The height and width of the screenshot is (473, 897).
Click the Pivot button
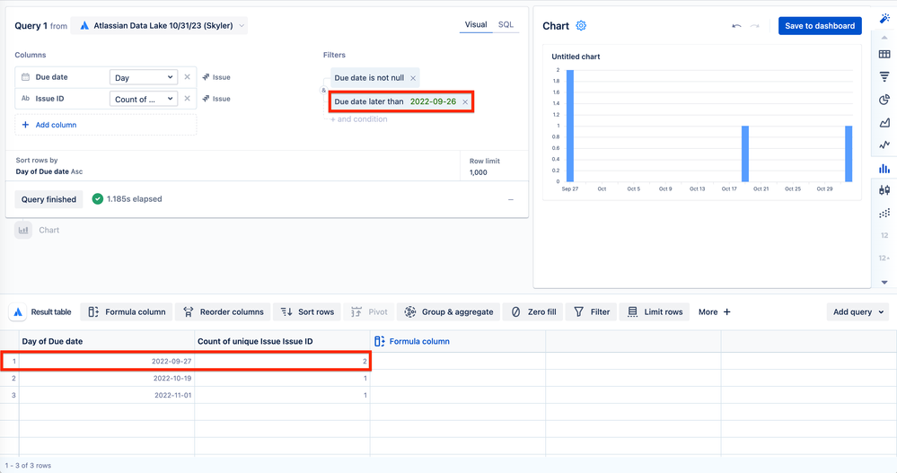[369, 311]
